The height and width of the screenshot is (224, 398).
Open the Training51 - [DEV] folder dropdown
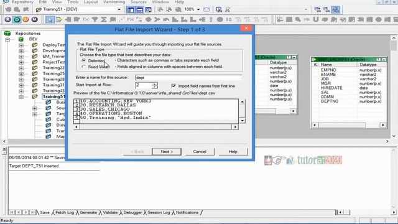[x=119, y=10]
